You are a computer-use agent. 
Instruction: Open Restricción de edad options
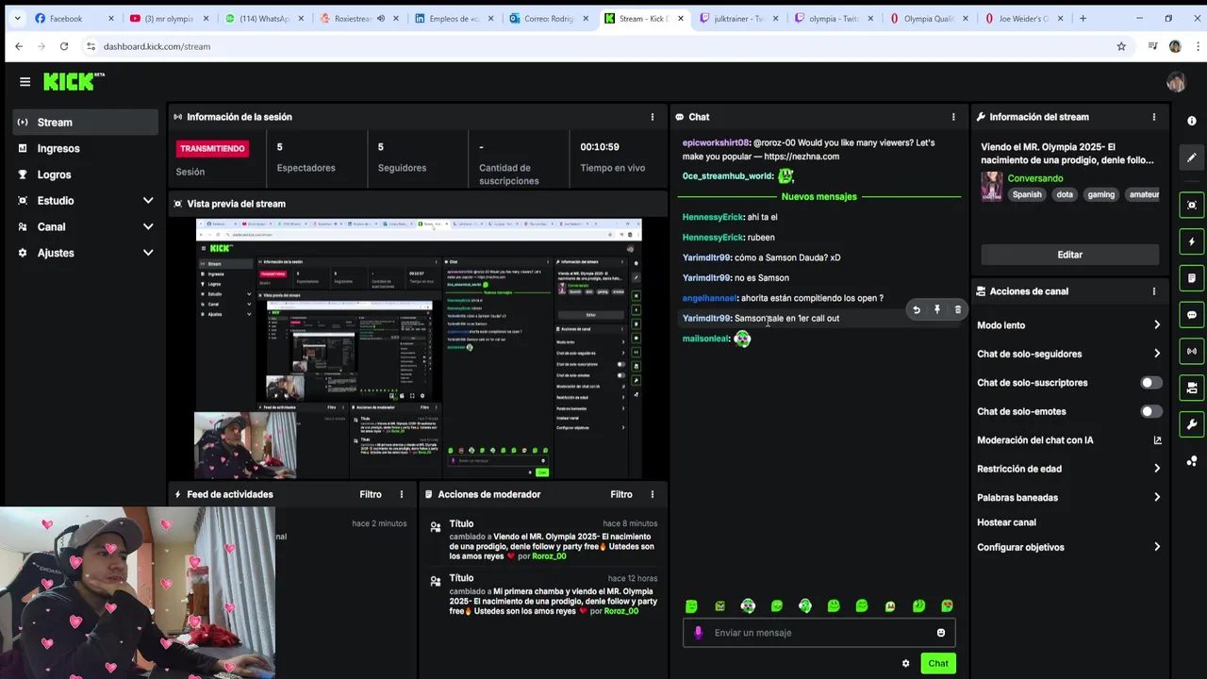[x=1069, y=469]
